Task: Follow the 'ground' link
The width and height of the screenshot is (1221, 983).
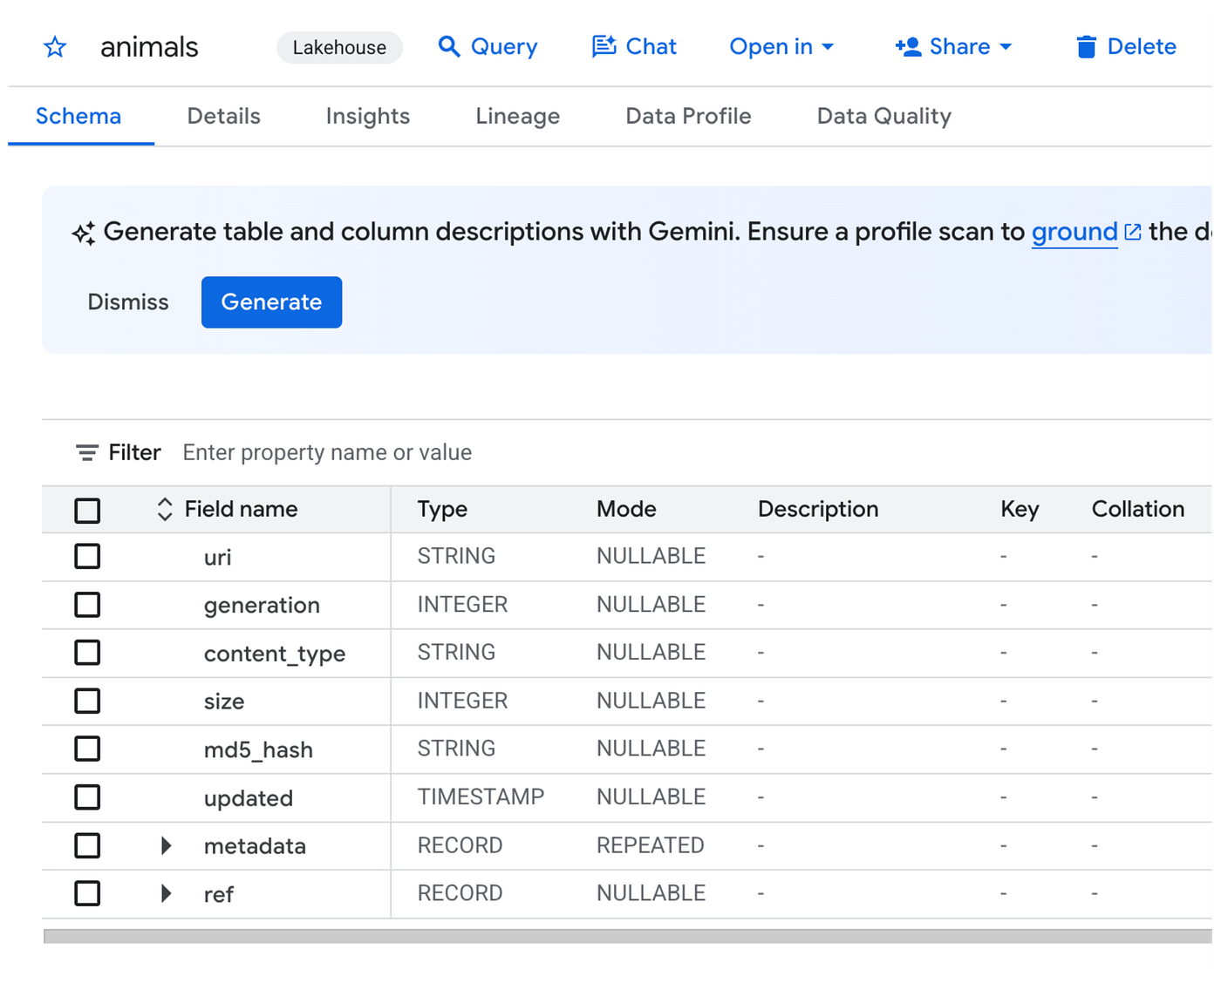Action: 1074,232
